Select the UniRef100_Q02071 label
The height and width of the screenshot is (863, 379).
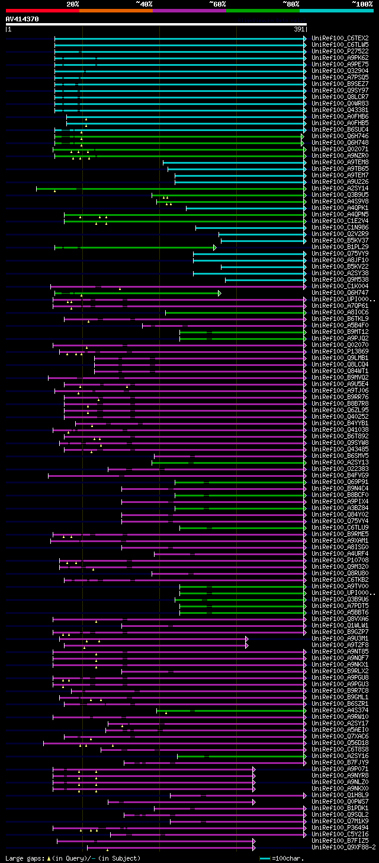[x=340, y=149]
